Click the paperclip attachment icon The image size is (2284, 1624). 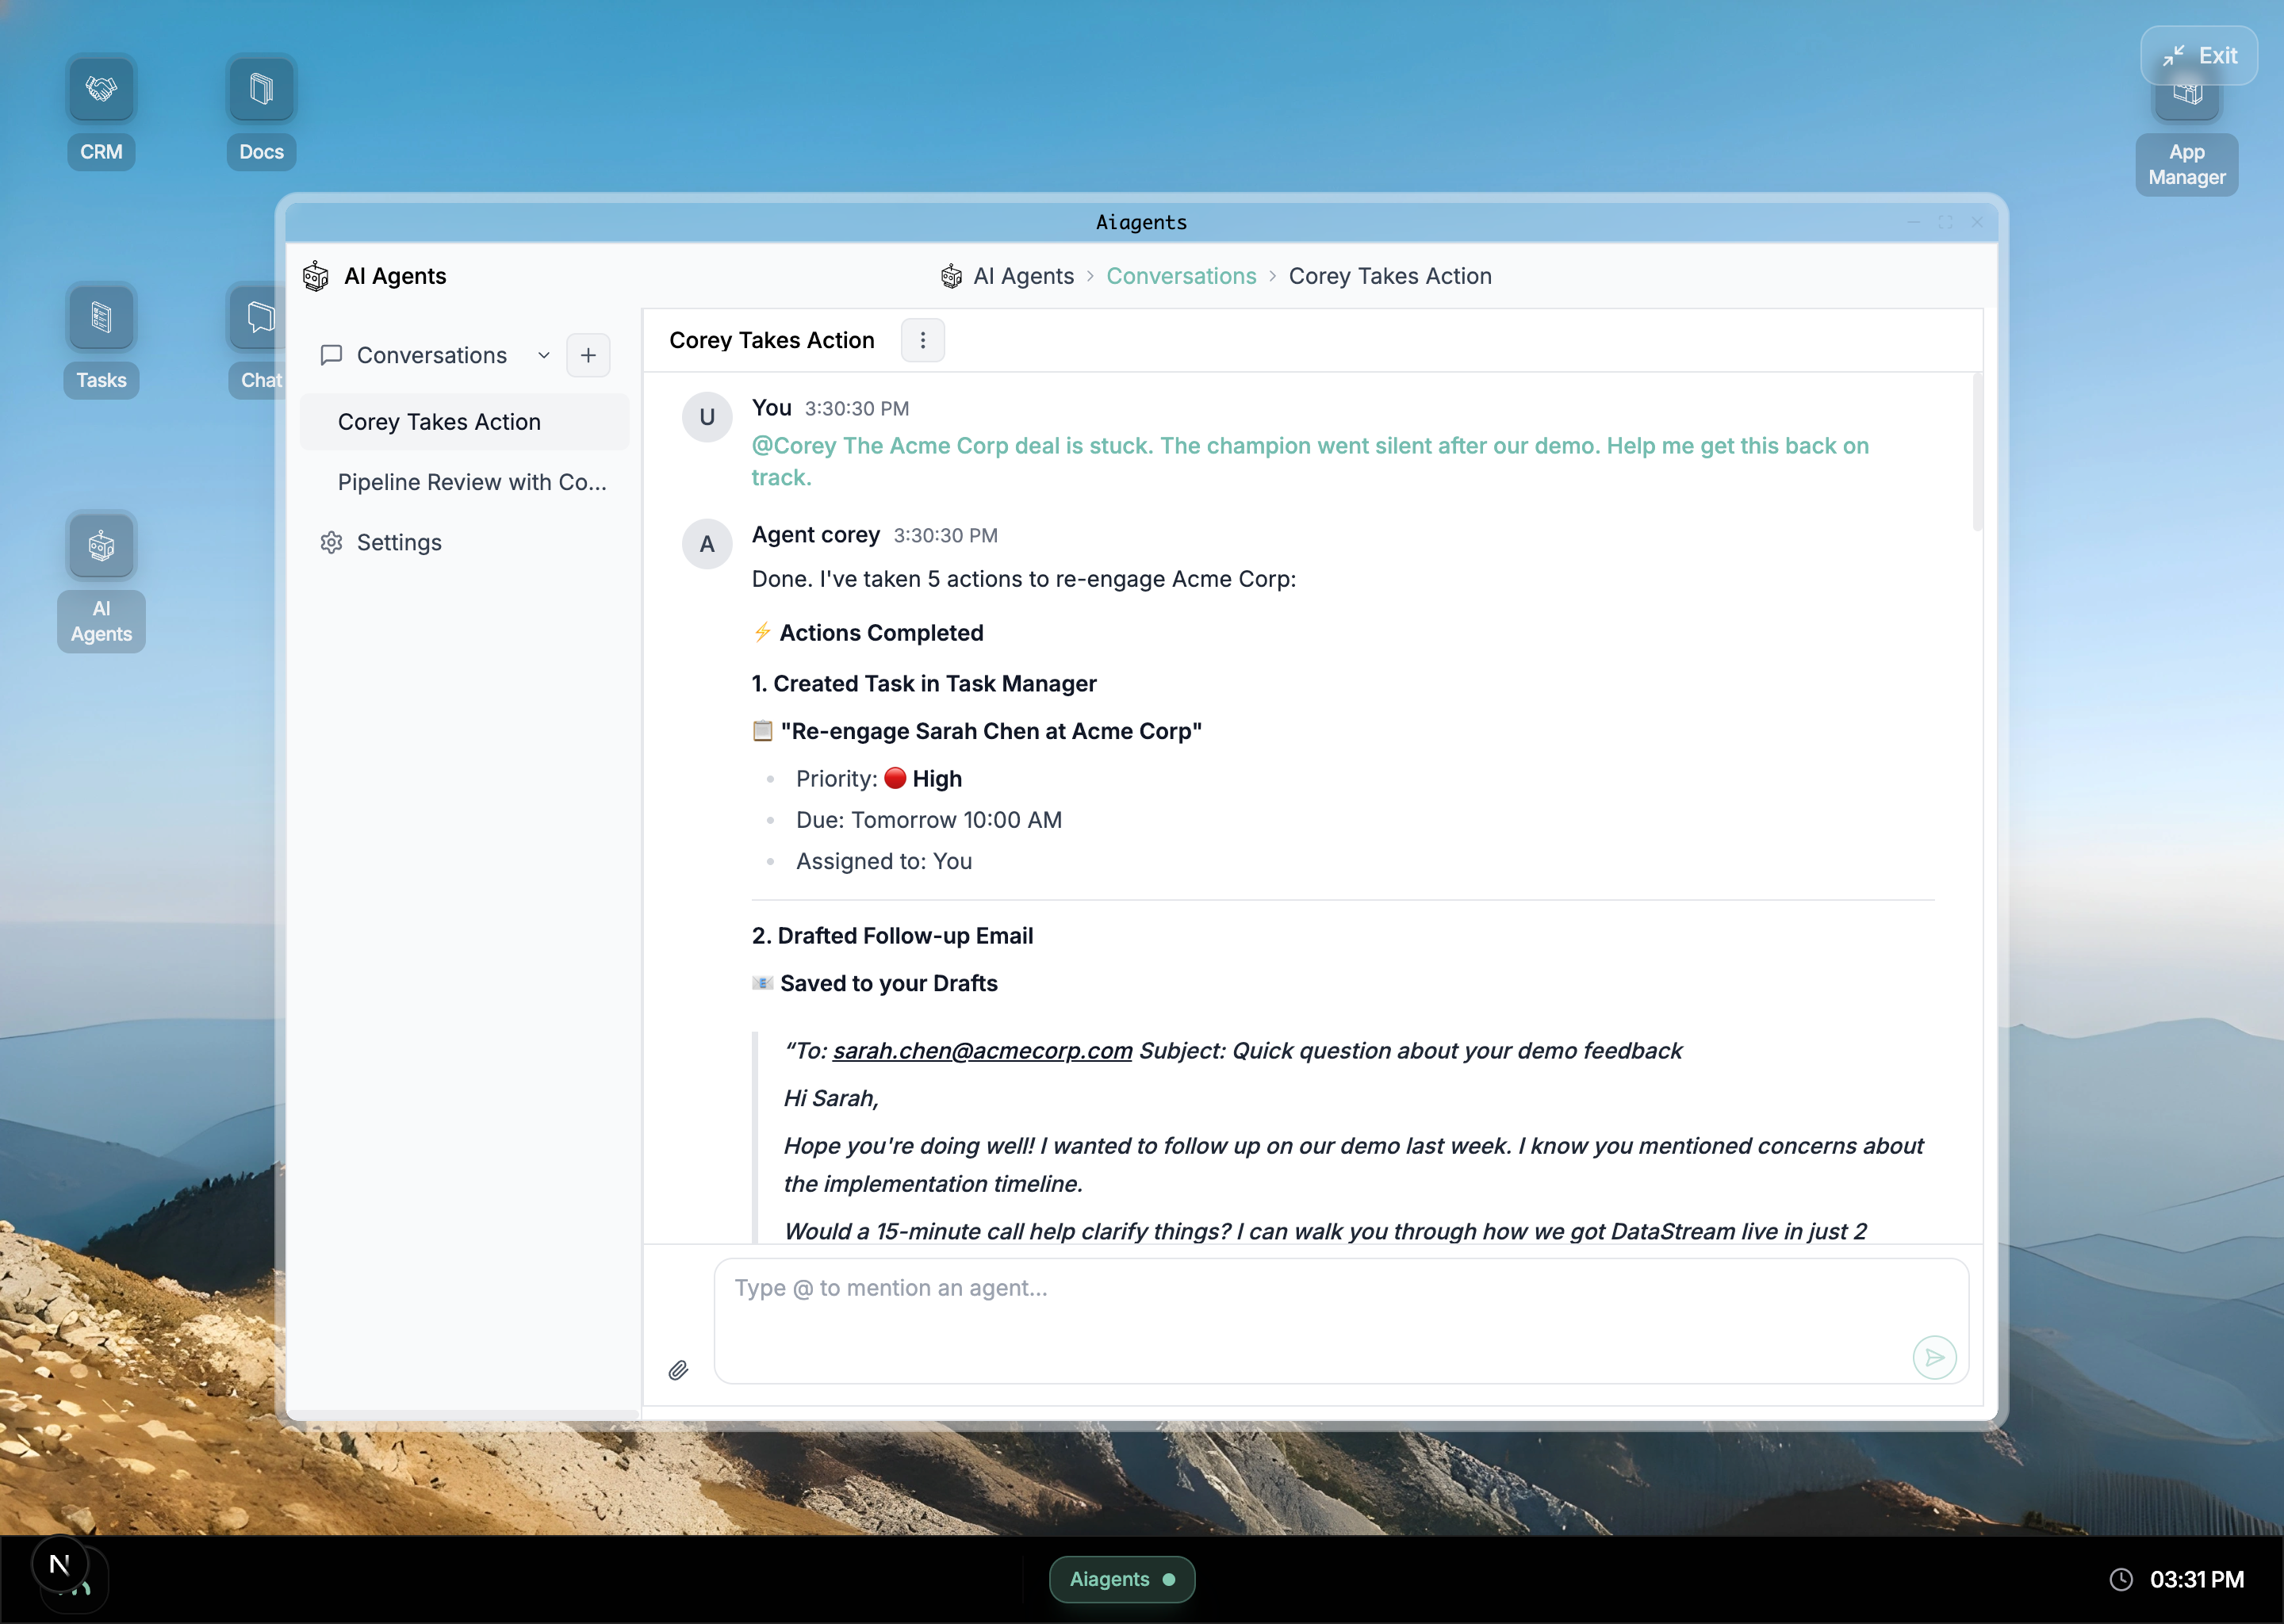tap(678, 1370)
